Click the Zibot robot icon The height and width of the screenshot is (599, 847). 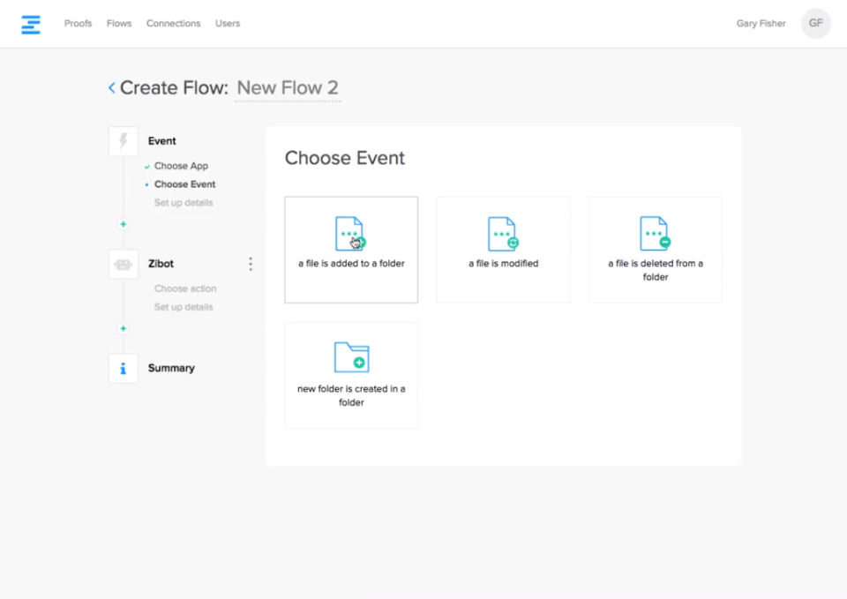coord(124,264)
